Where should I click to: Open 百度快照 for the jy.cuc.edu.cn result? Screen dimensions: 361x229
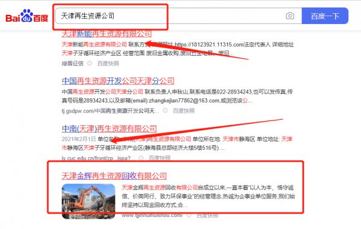pyautogui.click(x=159, y=158)
